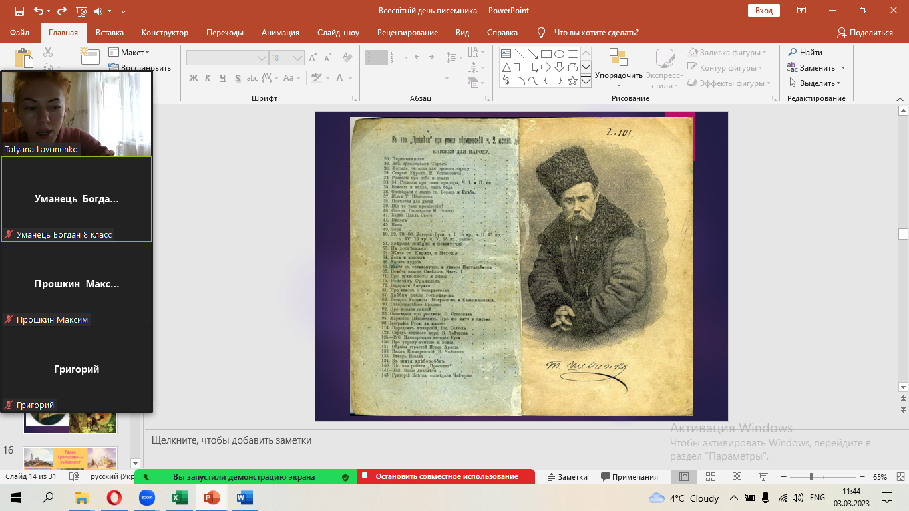The height and width of the screenshot is (511, 909).
Task: Apply bold formatting (Ж)
Action: 194,78
